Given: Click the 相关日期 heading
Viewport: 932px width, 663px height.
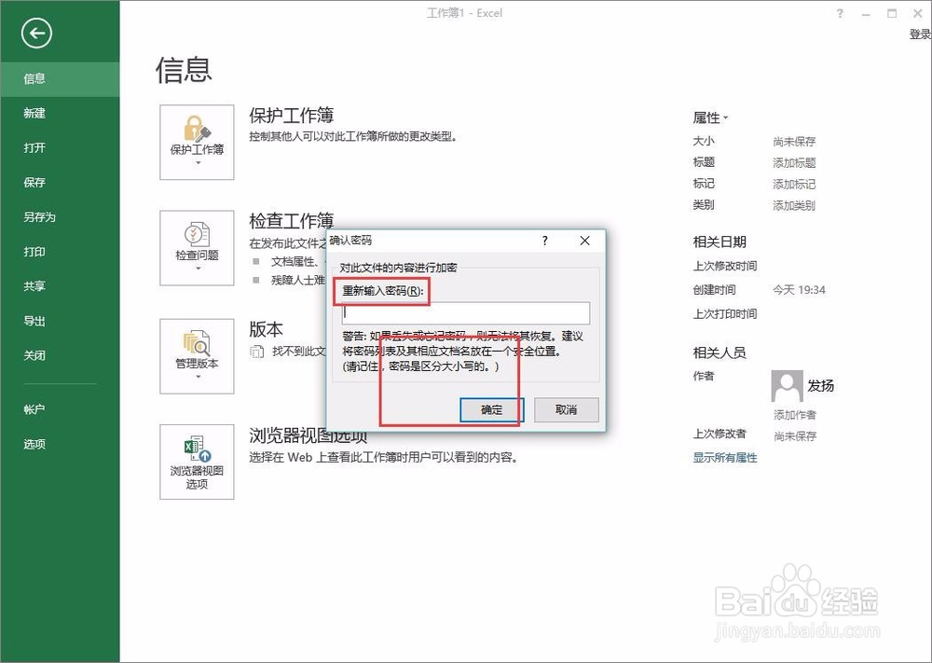Looking at the screenshot, I should tap(720, 242).
